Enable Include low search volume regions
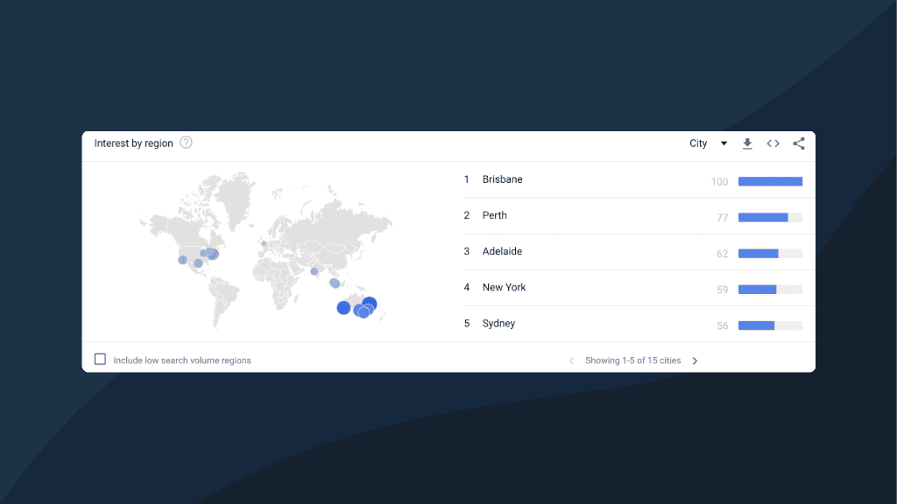Image resolution: width=897 pixels, height=504 pixels. (100, 360)
